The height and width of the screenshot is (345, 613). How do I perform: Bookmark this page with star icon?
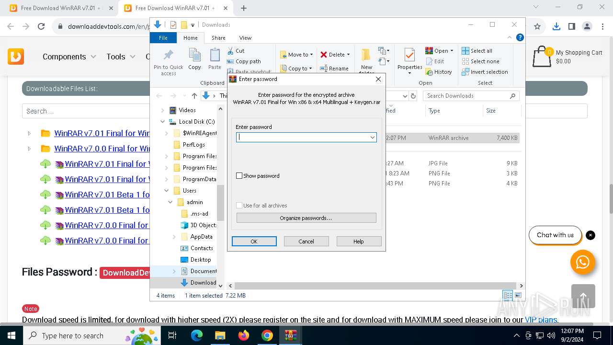pyautogui.click(x=537, y=26)
